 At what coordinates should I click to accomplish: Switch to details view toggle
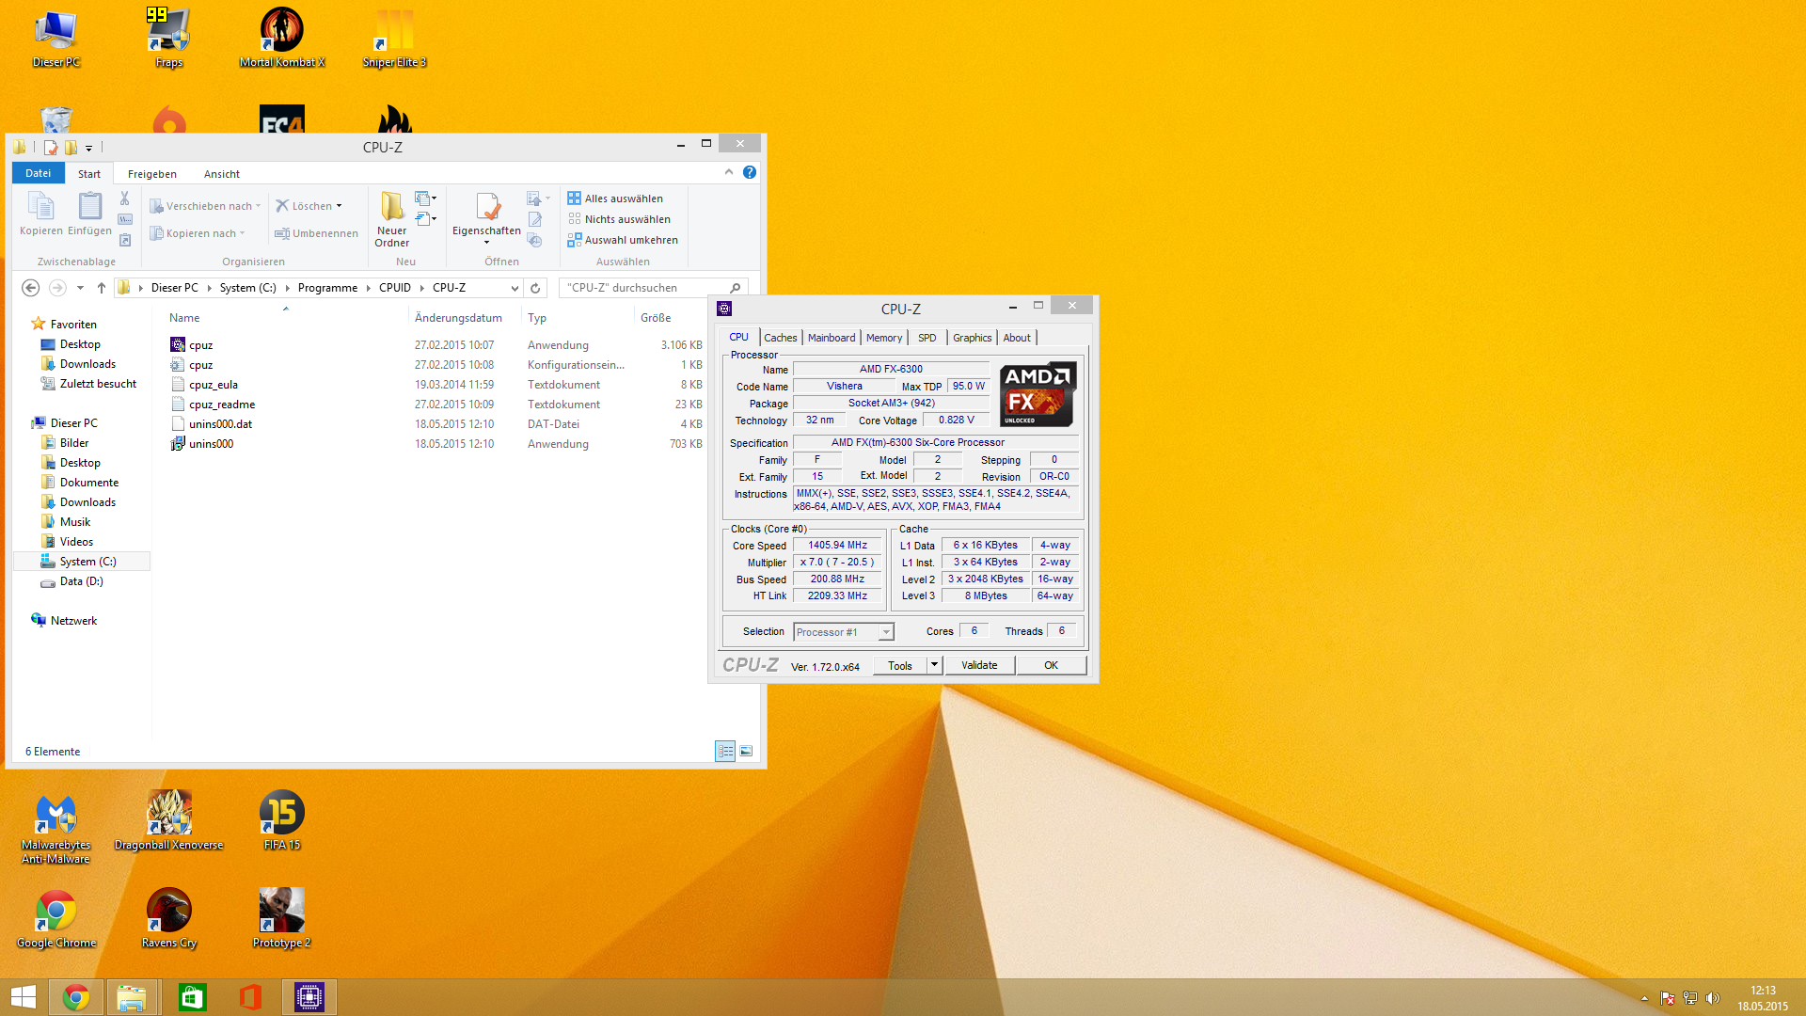(x=725, y=751)
